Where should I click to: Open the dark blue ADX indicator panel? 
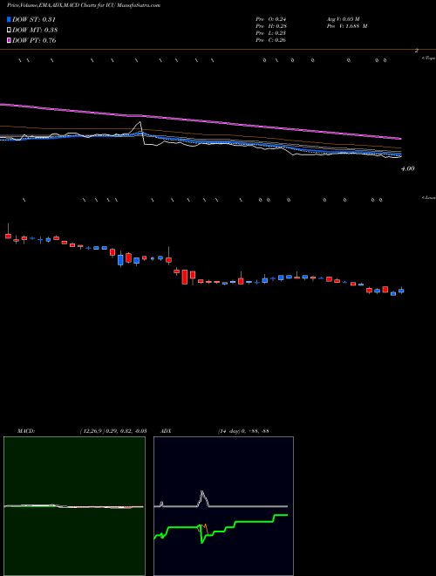tap(223, 506)
